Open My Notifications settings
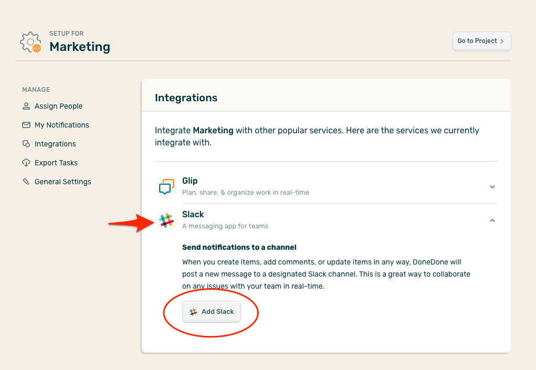Screen dimensions: 536x370 [61, 125]
